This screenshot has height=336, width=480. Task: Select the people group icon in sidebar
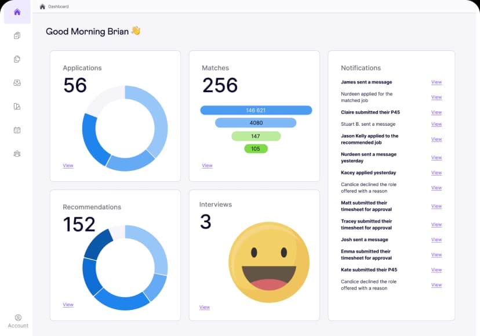[17, 154]
